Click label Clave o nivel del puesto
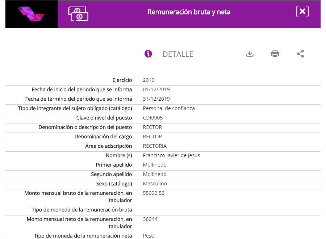 (104, 118)
